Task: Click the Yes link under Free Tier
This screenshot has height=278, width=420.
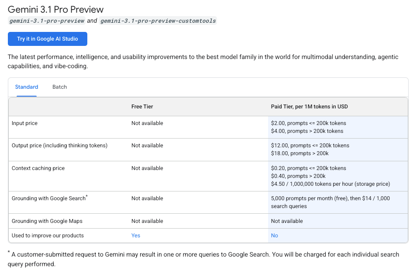Action: coord(135,235)
